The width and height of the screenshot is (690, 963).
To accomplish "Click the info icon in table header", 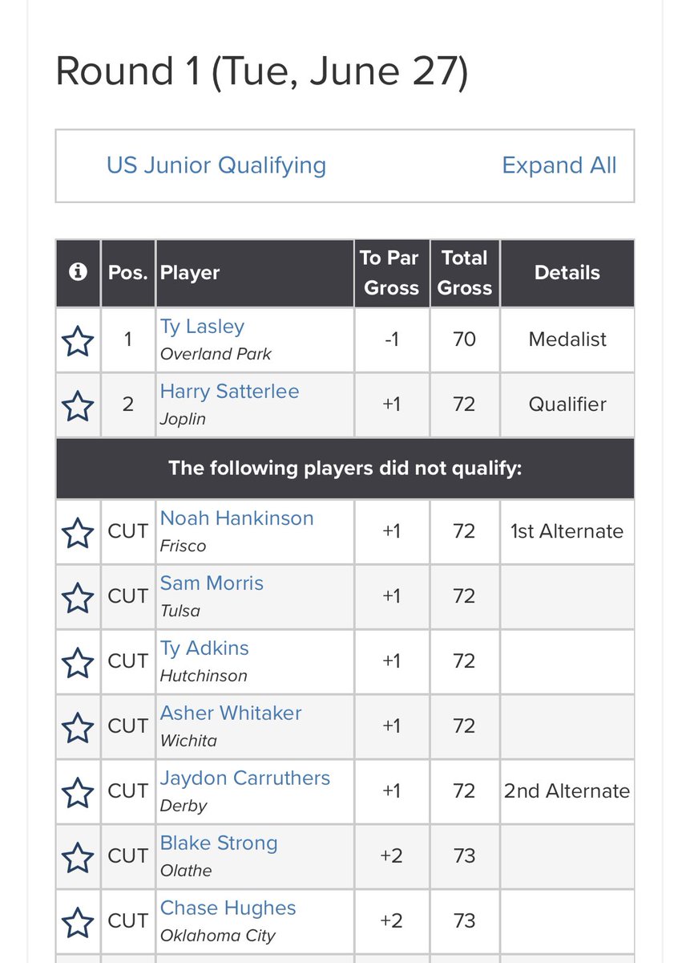I will pyautogui.click(x=78, y=273).
